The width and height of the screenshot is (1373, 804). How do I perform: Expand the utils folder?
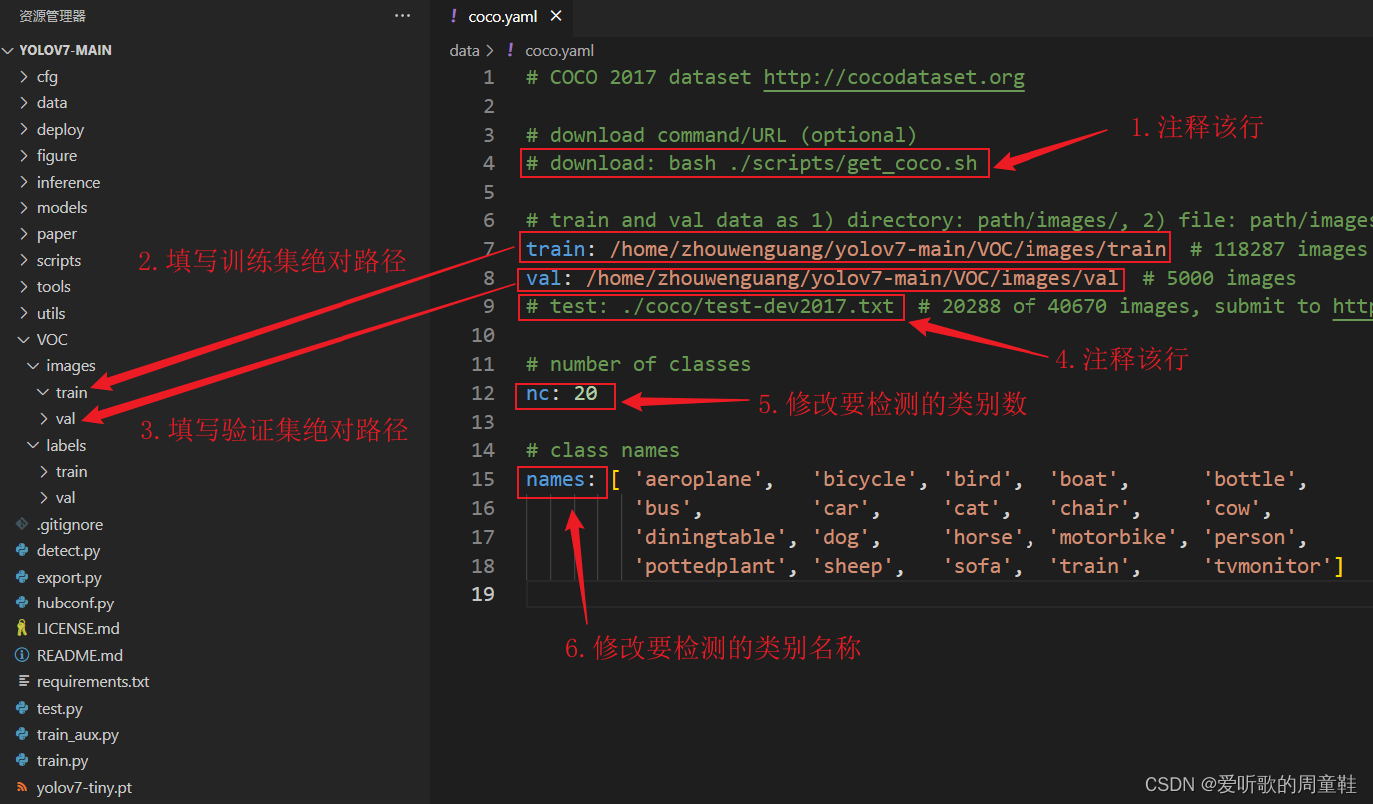click(25, 314)
